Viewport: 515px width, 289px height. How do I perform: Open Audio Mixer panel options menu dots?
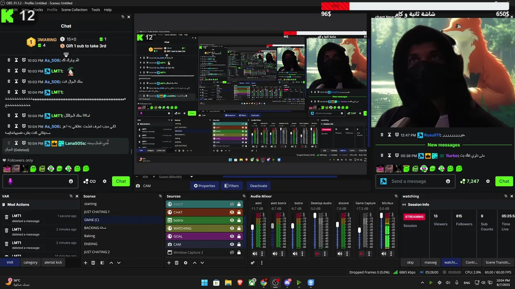(x=262, y=263)
